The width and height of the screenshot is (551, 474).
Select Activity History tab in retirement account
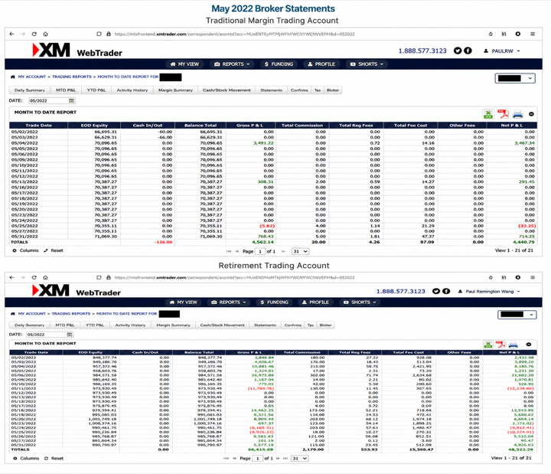tap(130, 325)
